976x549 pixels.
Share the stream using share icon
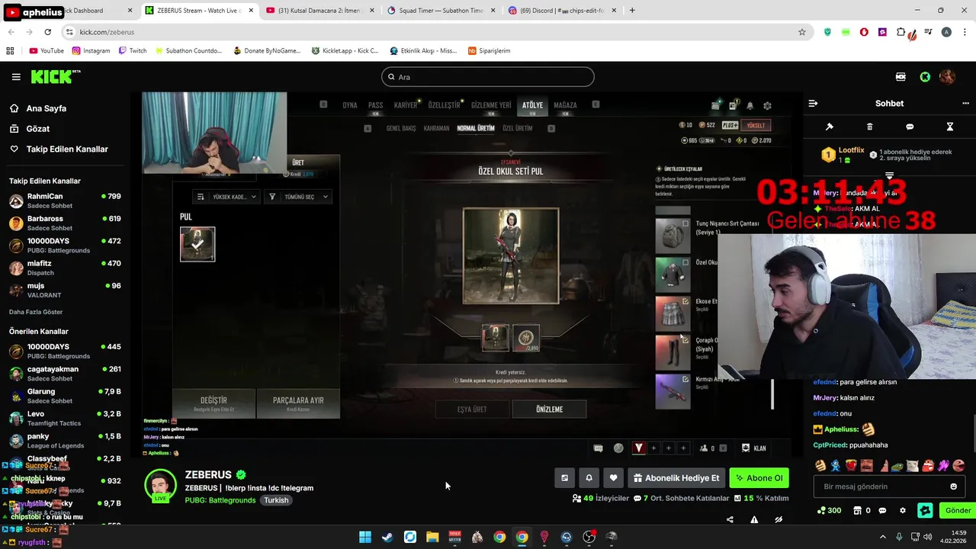[730, 520]
